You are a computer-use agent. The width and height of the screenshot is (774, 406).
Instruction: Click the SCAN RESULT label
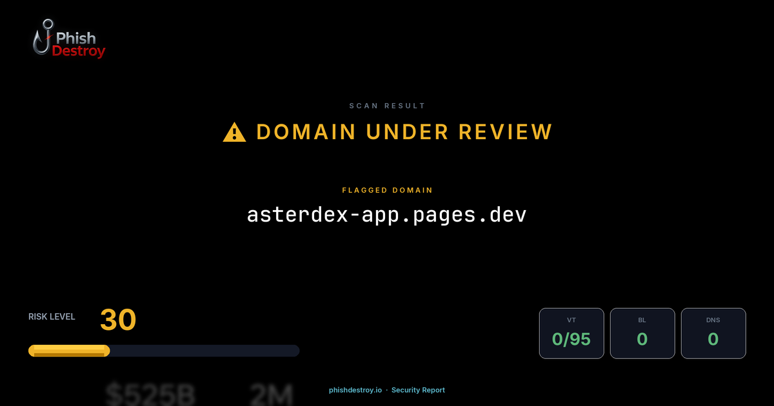387,105
